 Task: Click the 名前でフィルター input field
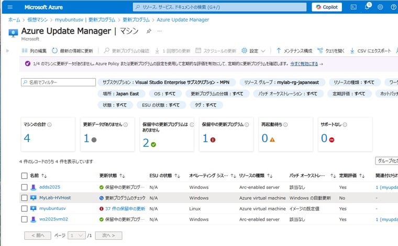coord(58,82)
